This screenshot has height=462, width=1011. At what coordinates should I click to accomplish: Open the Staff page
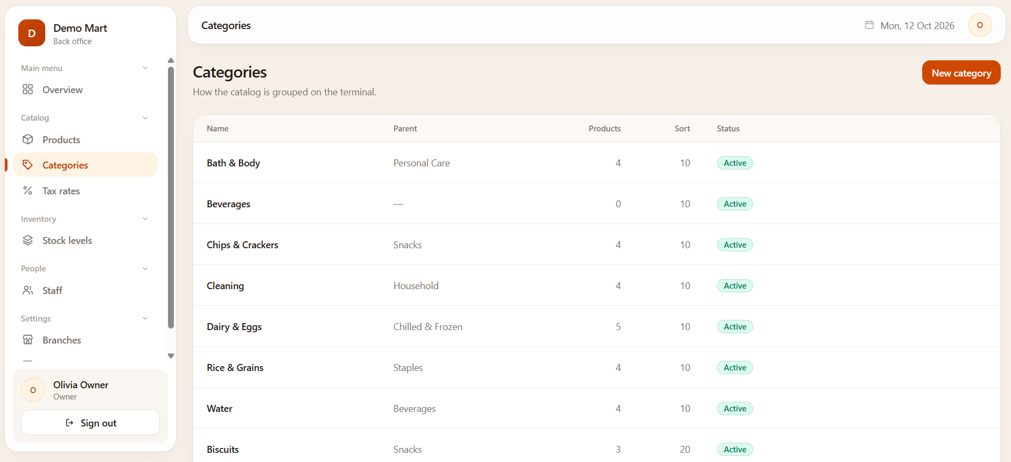[x=86, y=290]
